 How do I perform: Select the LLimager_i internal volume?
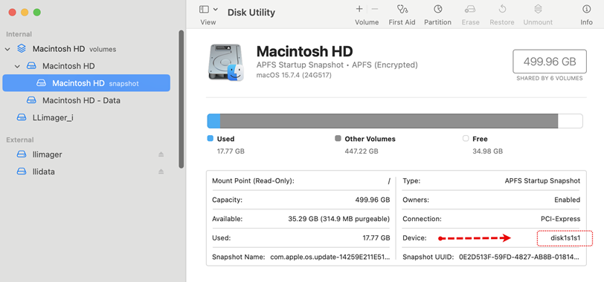tap(86, 117)
